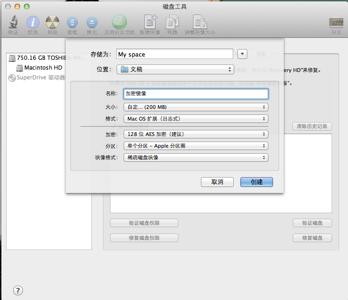Open the 格式 Mac OS 扩展 dropdown

[196, 119]
